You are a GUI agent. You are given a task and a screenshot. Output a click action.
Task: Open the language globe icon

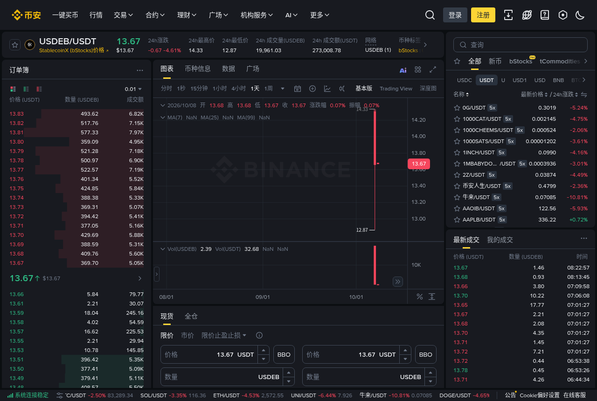click(527, 15)
